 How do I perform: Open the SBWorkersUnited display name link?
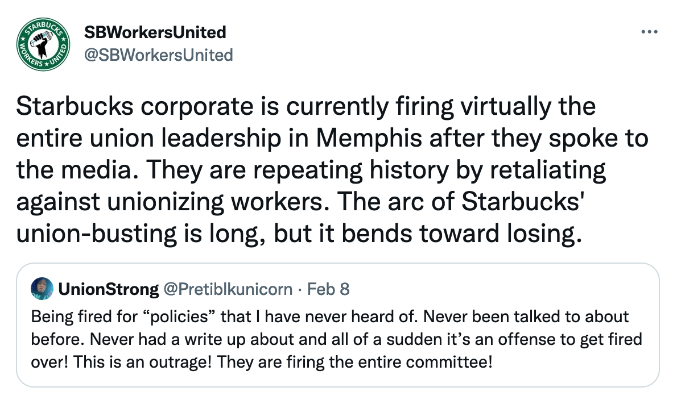[x=155, y=32]
